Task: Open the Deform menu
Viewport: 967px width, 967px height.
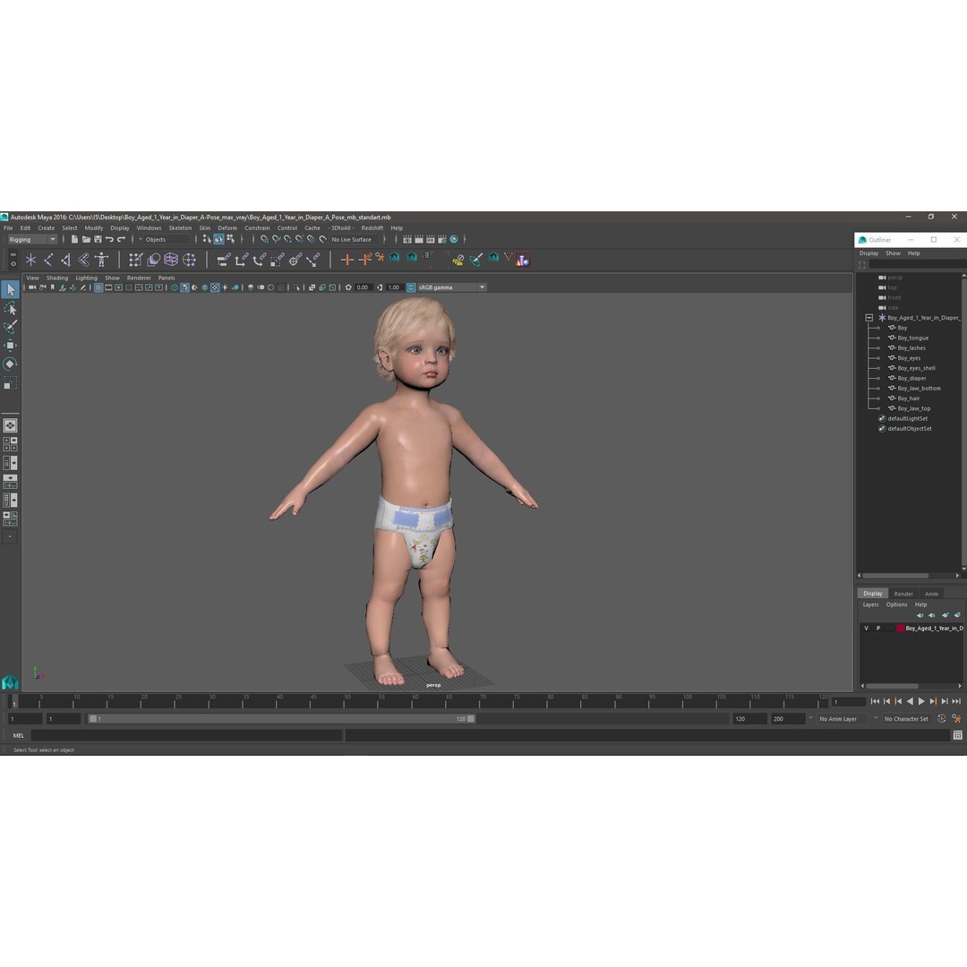Action: [x=227, y=227]
